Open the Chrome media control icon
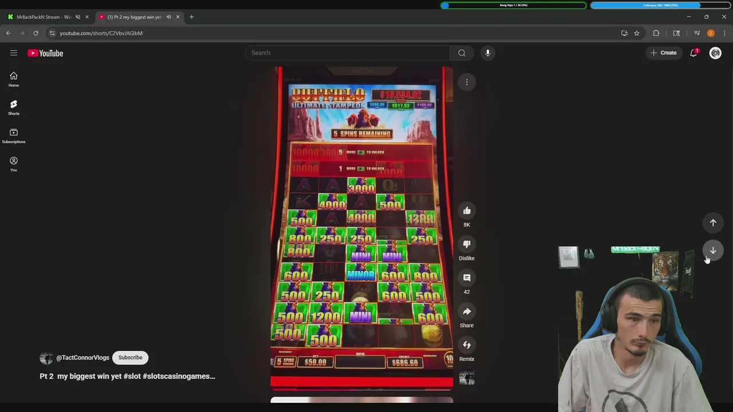Viewport: 733px width, 412px height. tap(697, 33)
